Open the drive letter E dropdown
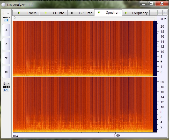 point(6,13)
